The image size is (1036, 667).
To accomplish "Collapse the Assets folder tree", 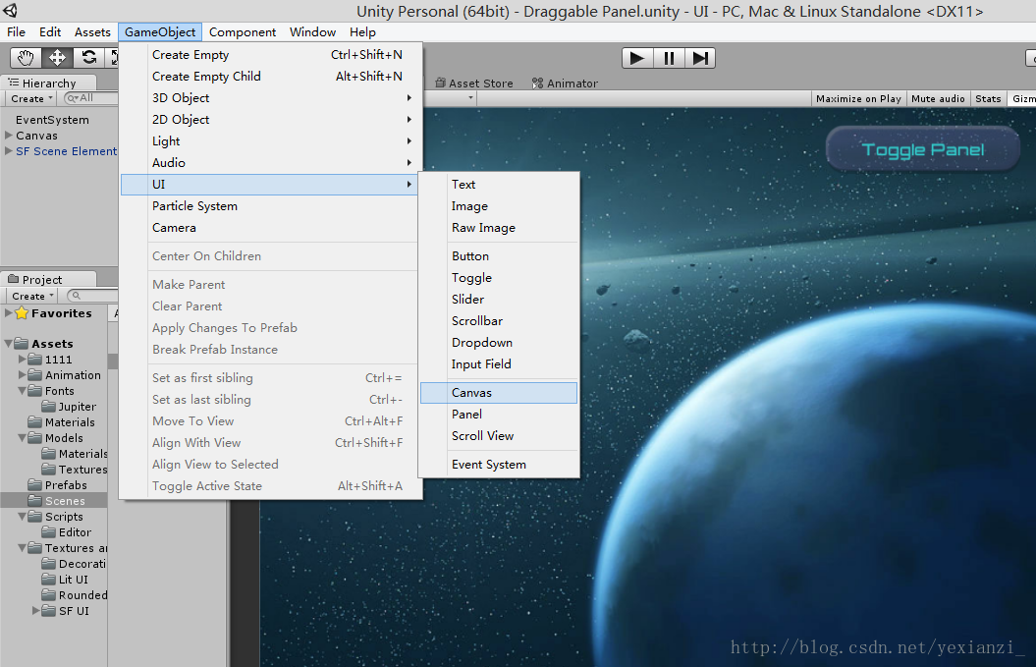I will (x=9, y=343).
